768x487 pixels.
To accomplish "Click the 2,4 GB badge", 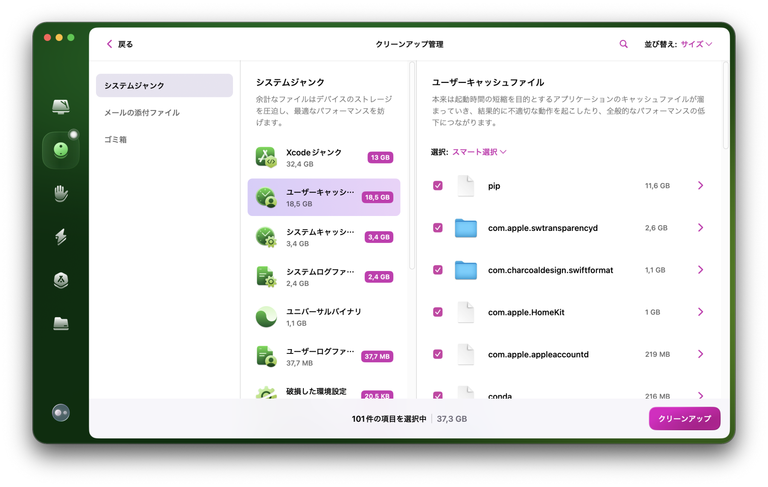I will 379,277.
